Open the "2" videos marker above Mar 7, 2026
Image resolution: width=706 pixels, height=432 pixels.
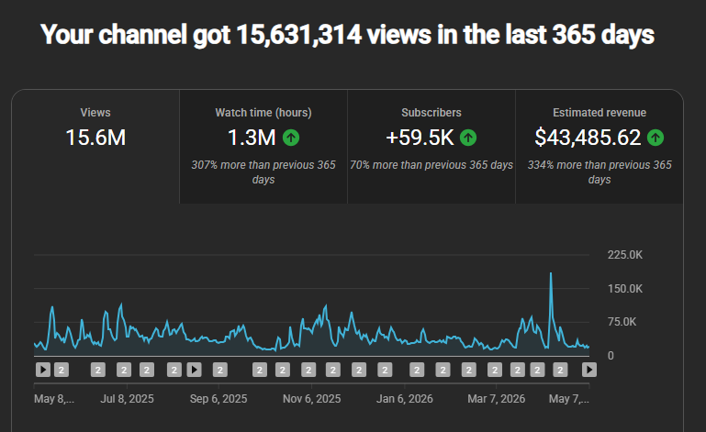coord(495,370)
